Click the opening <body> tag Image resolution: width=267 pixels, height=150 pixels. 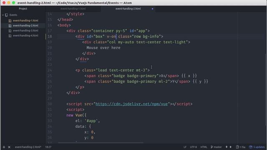coord(64,25)
